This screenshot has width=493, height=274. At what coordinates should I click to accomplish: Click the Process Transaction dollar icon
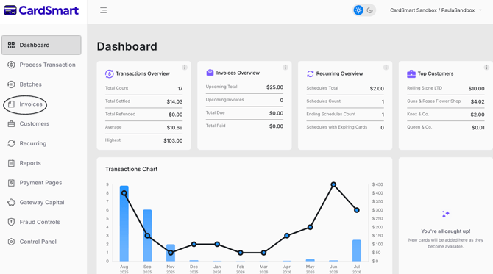click(11, 65)
